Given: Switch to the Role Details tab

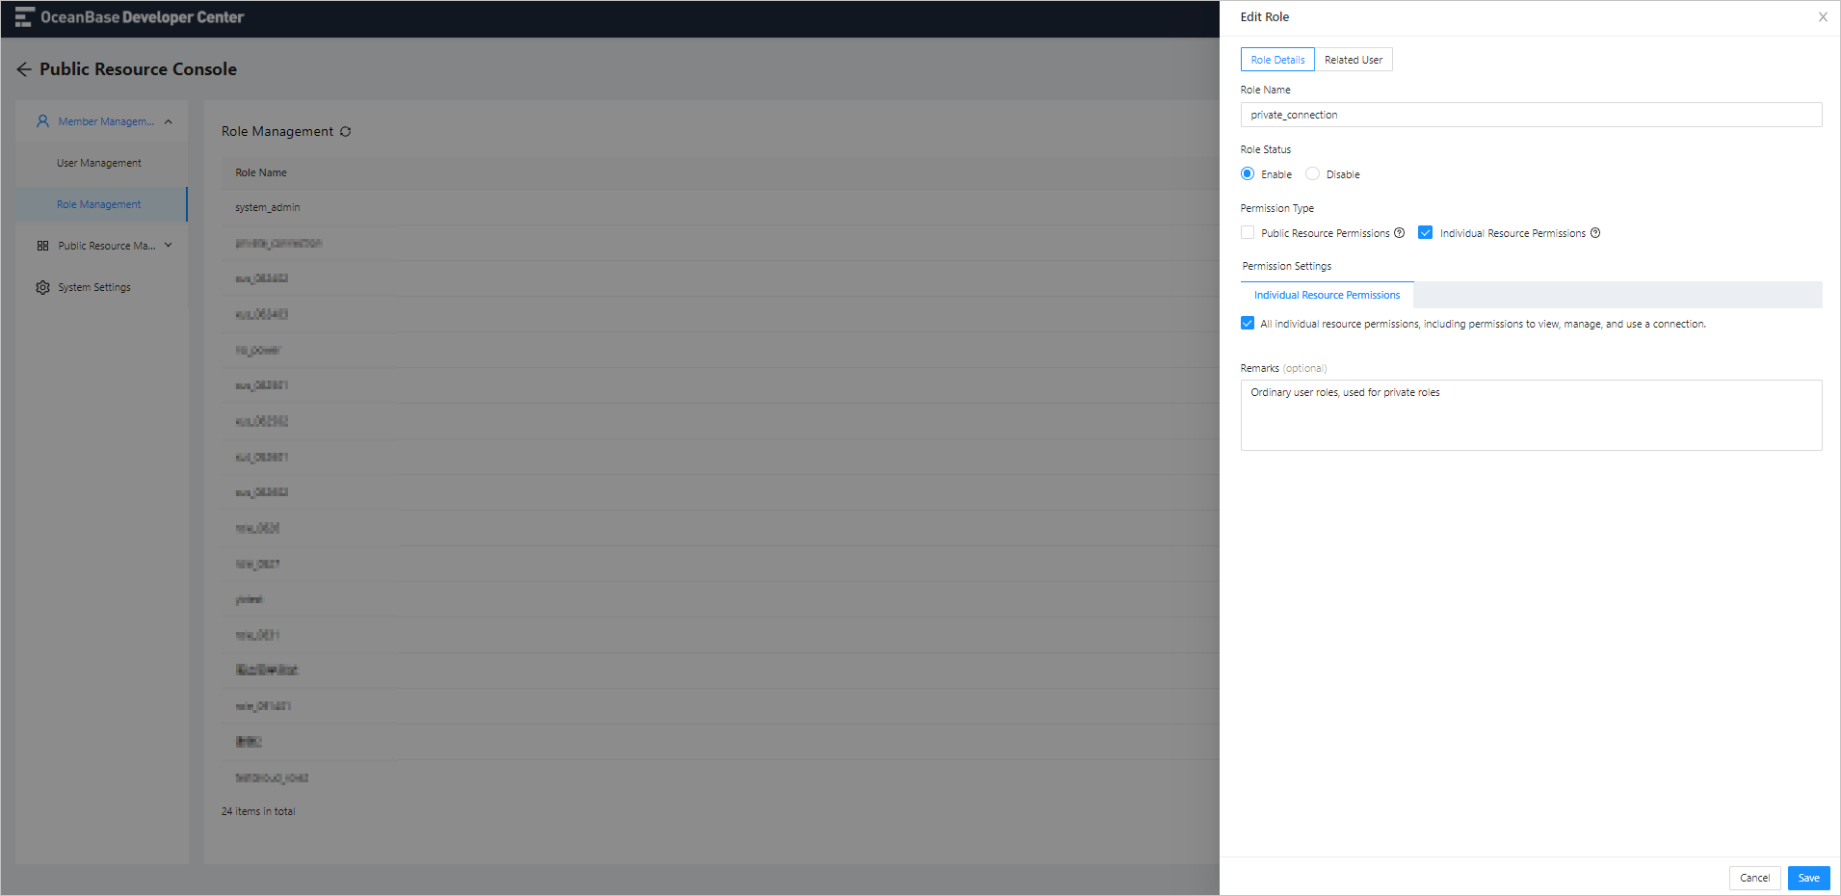Looking at the screenshot, I should 1277,60.
